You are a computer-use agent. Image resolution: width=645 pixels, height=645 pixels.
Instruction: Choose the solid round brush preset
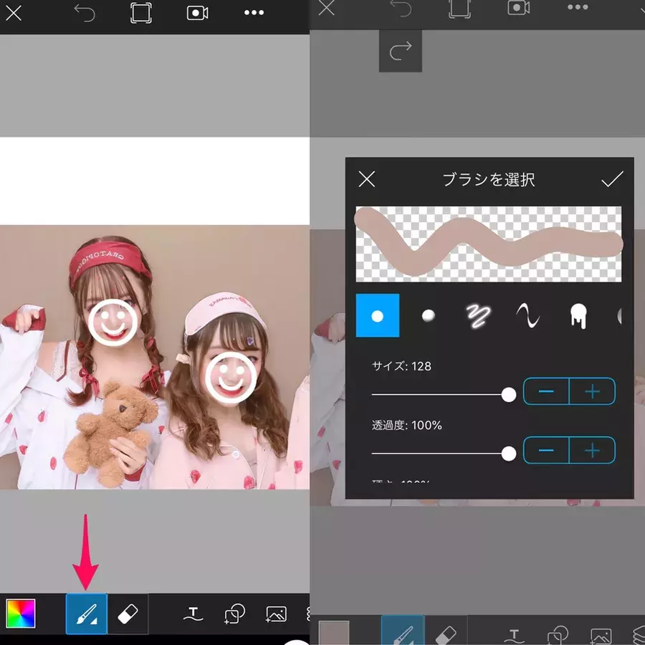(378, 315)
